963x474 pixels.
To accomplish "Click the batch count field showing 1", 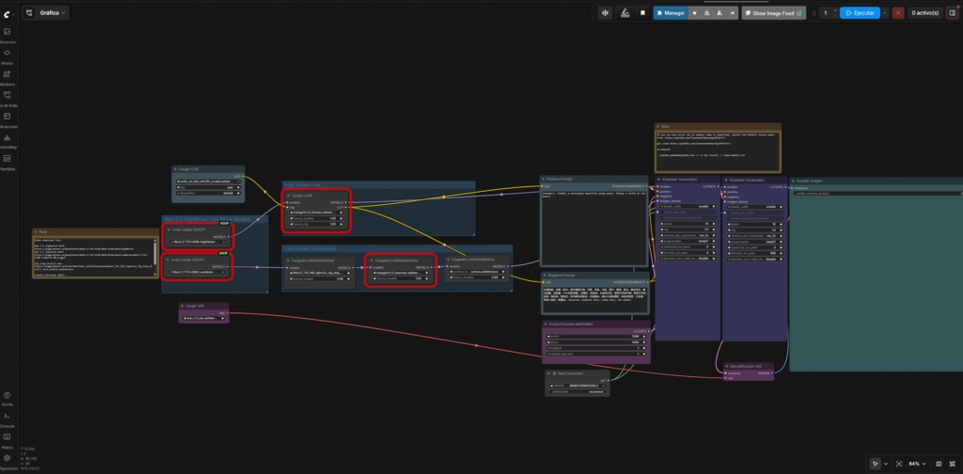I will click(x=826, y=13).
